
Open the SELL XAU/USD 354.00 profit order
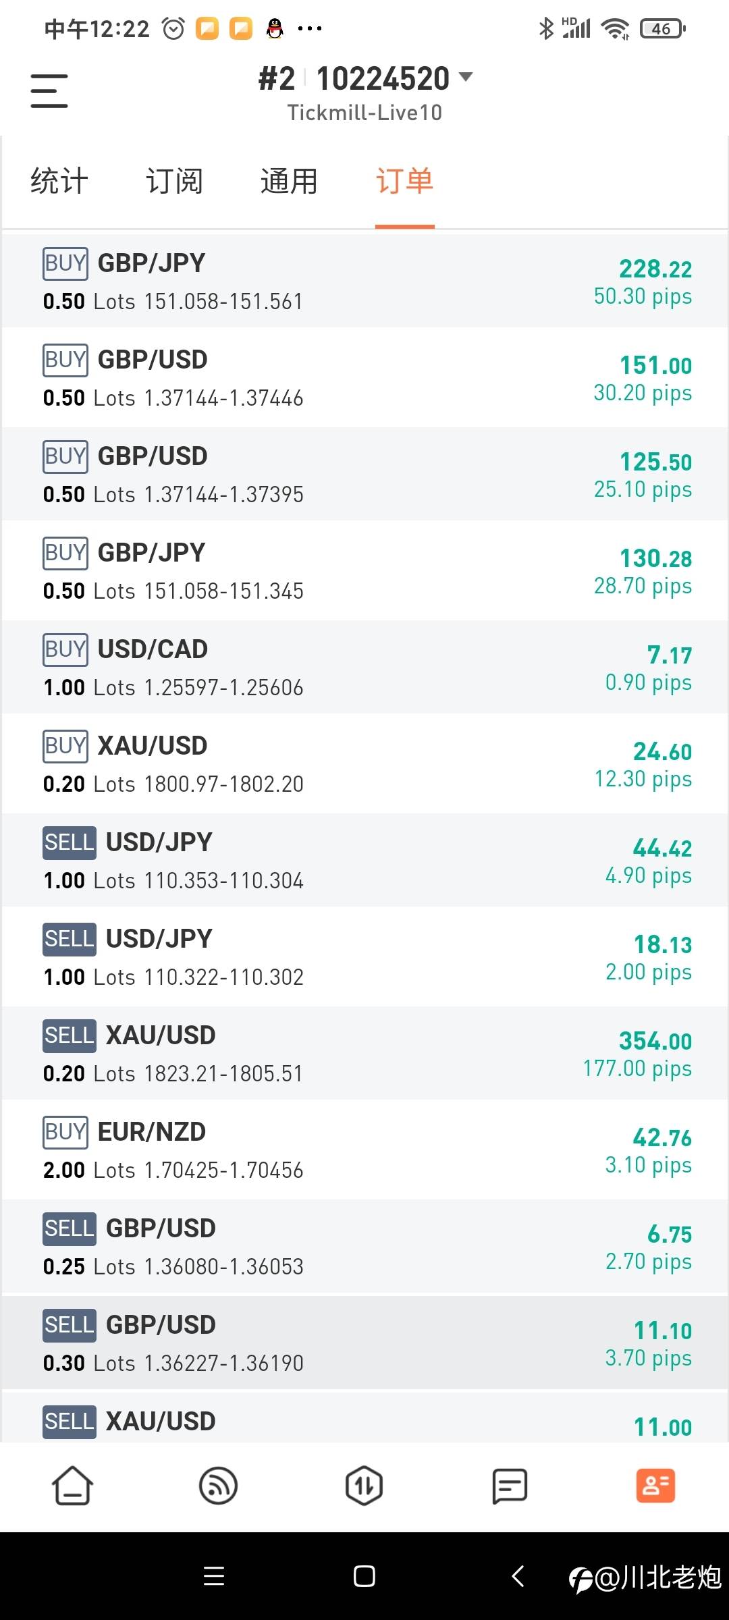tap(364, 1053)
